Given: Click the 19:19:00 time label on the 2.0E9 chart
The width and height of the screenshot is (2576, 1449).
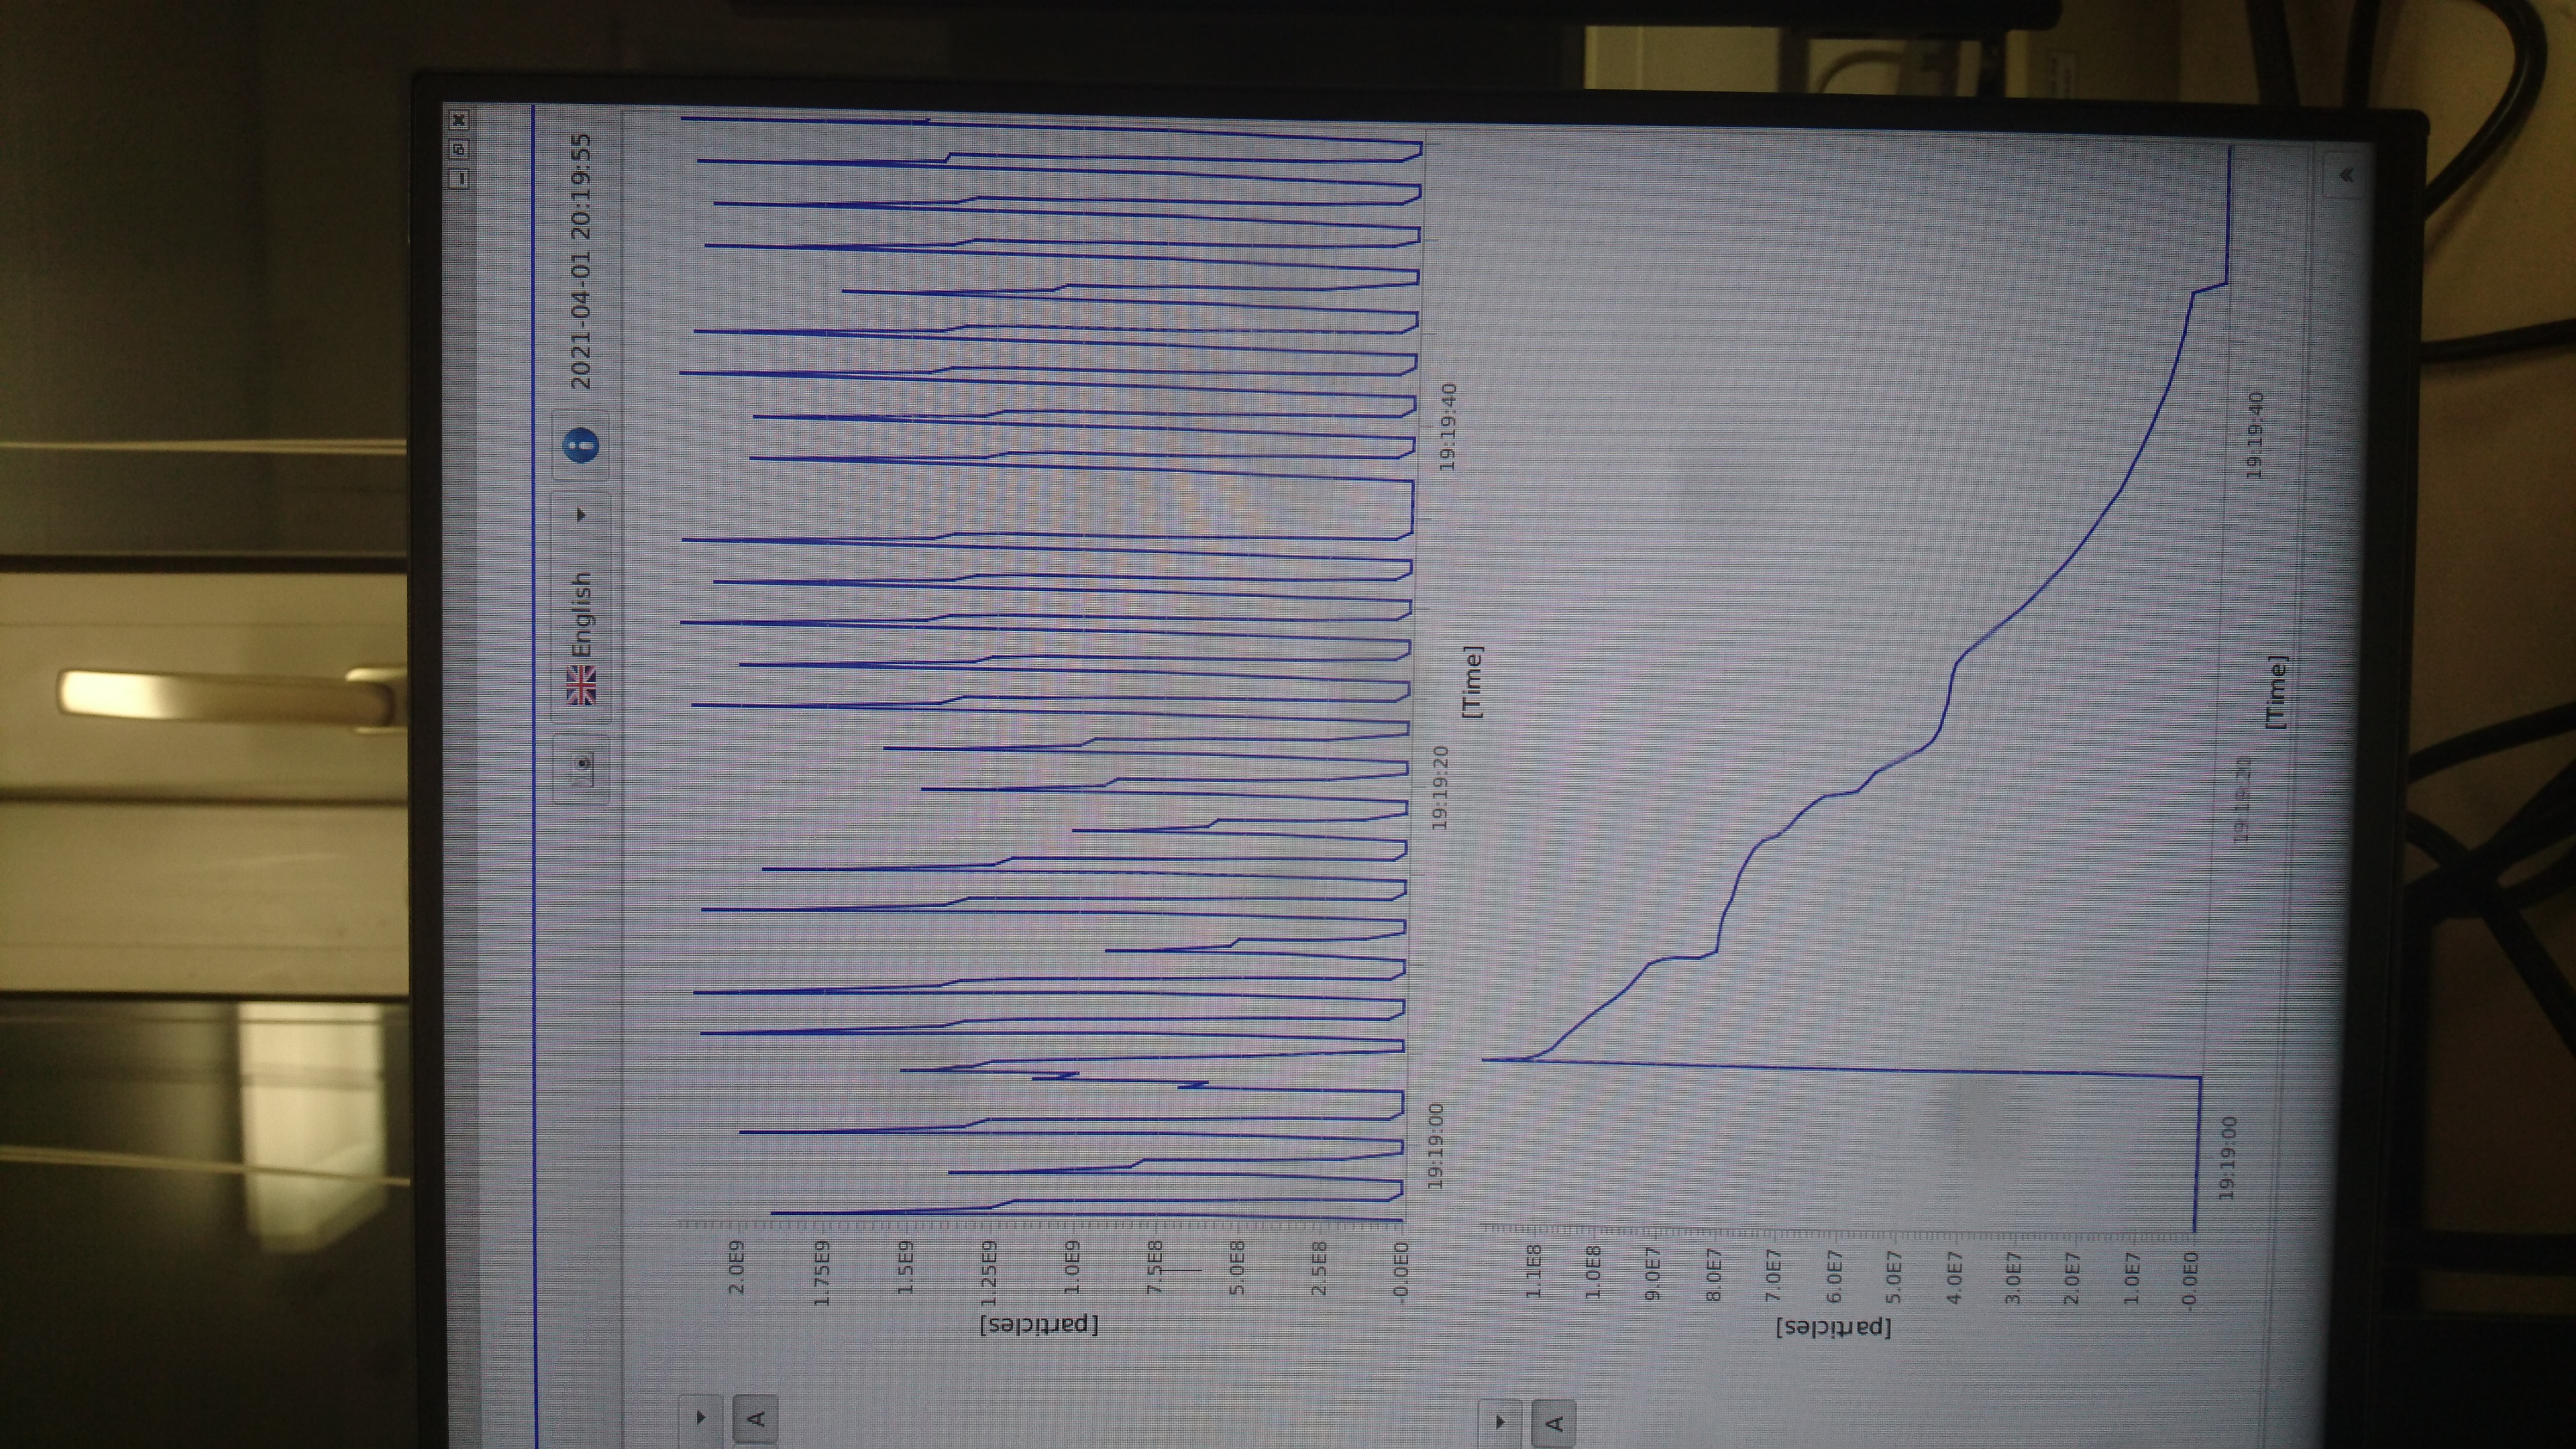Looking at the screenshot, I should [1436, 1146].
